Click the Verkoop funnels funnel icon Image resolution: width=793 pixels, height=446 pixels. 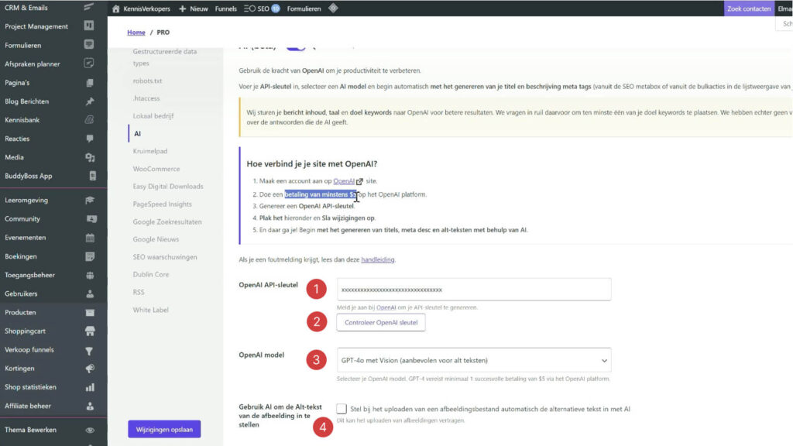(x=89, y=351)
